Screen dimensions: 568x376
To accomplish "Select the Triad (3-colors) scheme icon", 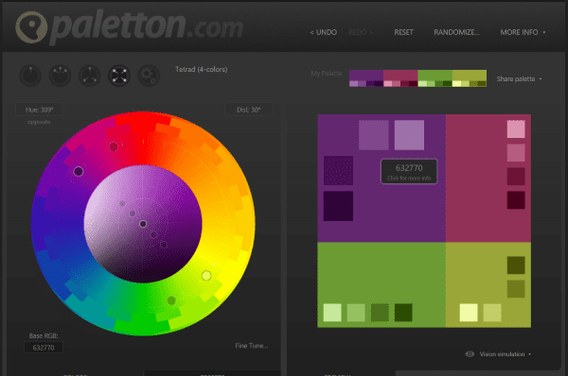I will [x=90, y=76].
